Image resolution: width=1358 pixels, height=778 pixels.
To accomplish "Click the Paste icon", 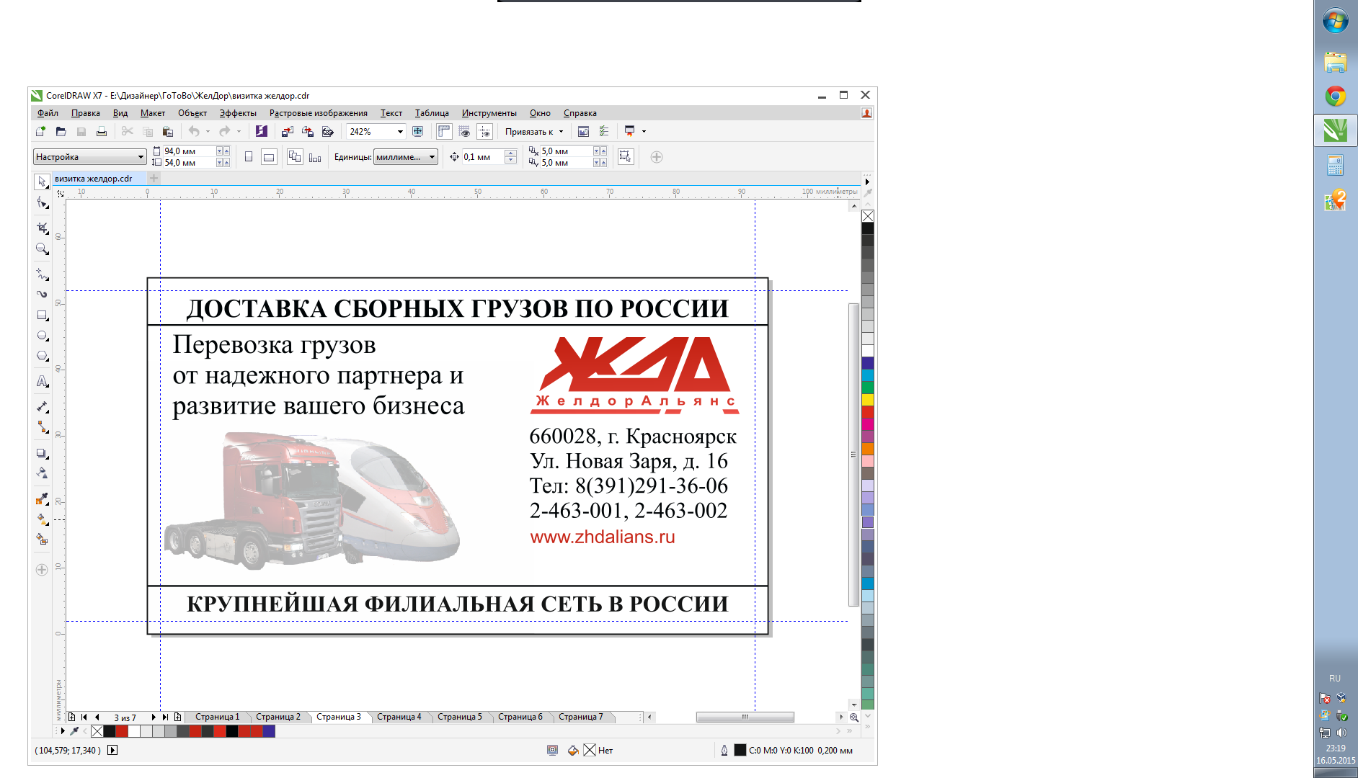I will coord(168,131).
